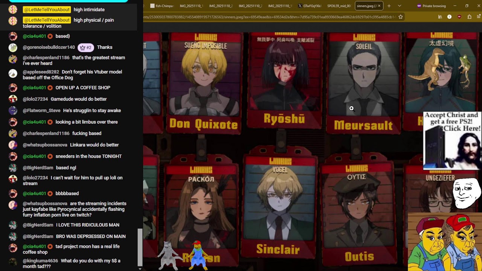The height and width of the screenshot is (271, 482).
Task: Expand the list all tabs chevron
Action: pyautogui.click(x=400, y=6)
